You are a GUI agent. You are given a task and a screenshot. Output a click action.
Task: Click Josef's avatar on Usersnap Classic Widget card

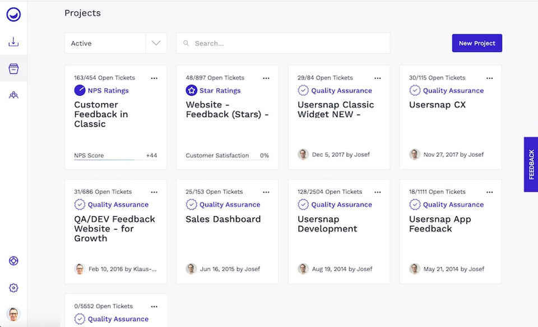coord(303,155)
